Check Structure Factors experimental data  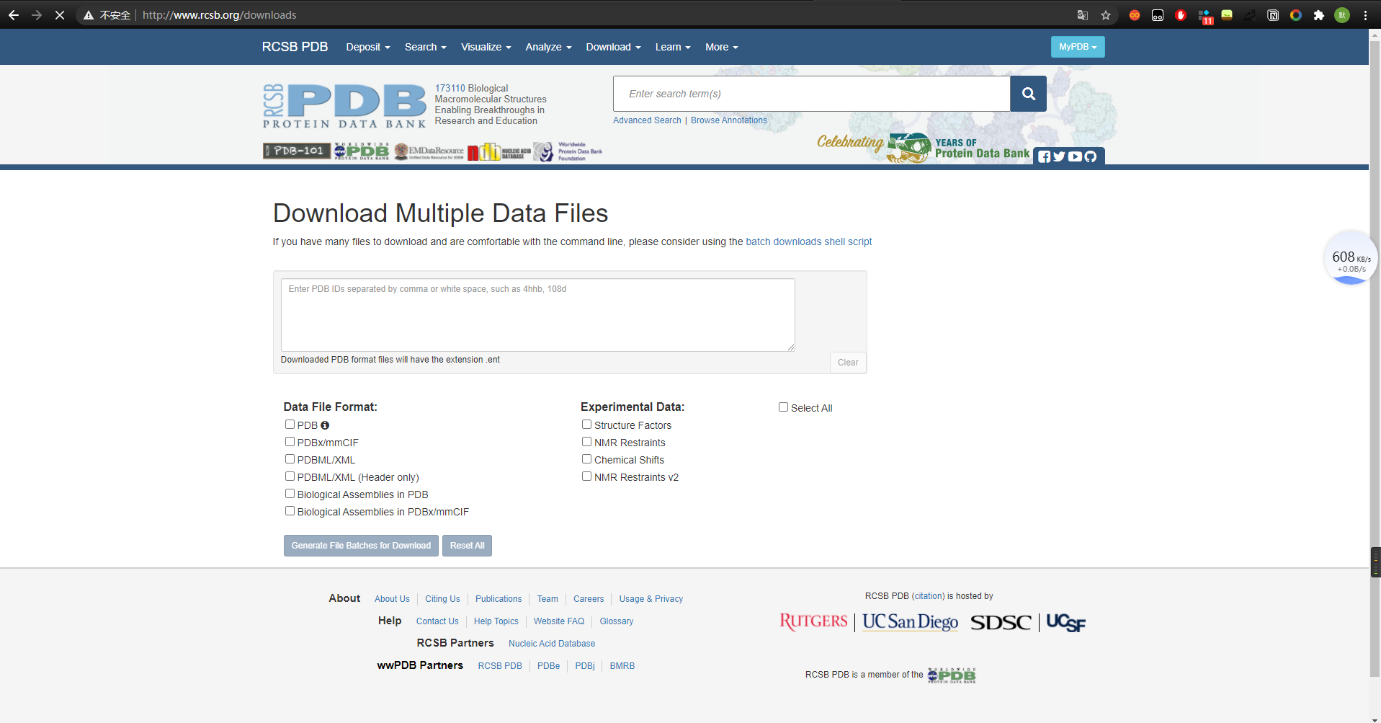pos(586,425)
